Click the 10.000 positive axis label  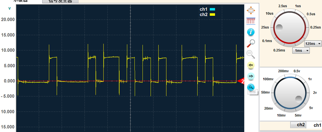coord(8,50)
